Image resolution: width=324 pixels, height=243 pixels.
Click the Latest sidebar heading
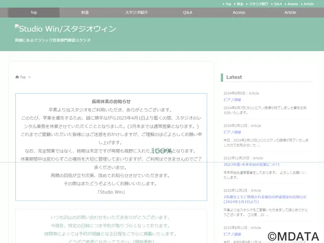[234, 77]
